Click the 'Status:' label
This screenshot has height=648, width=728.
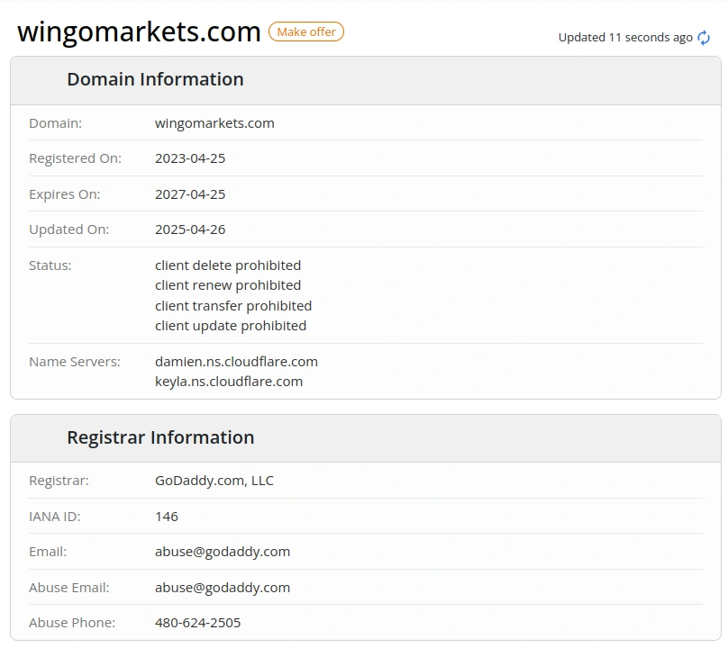[x=50, y=265]
